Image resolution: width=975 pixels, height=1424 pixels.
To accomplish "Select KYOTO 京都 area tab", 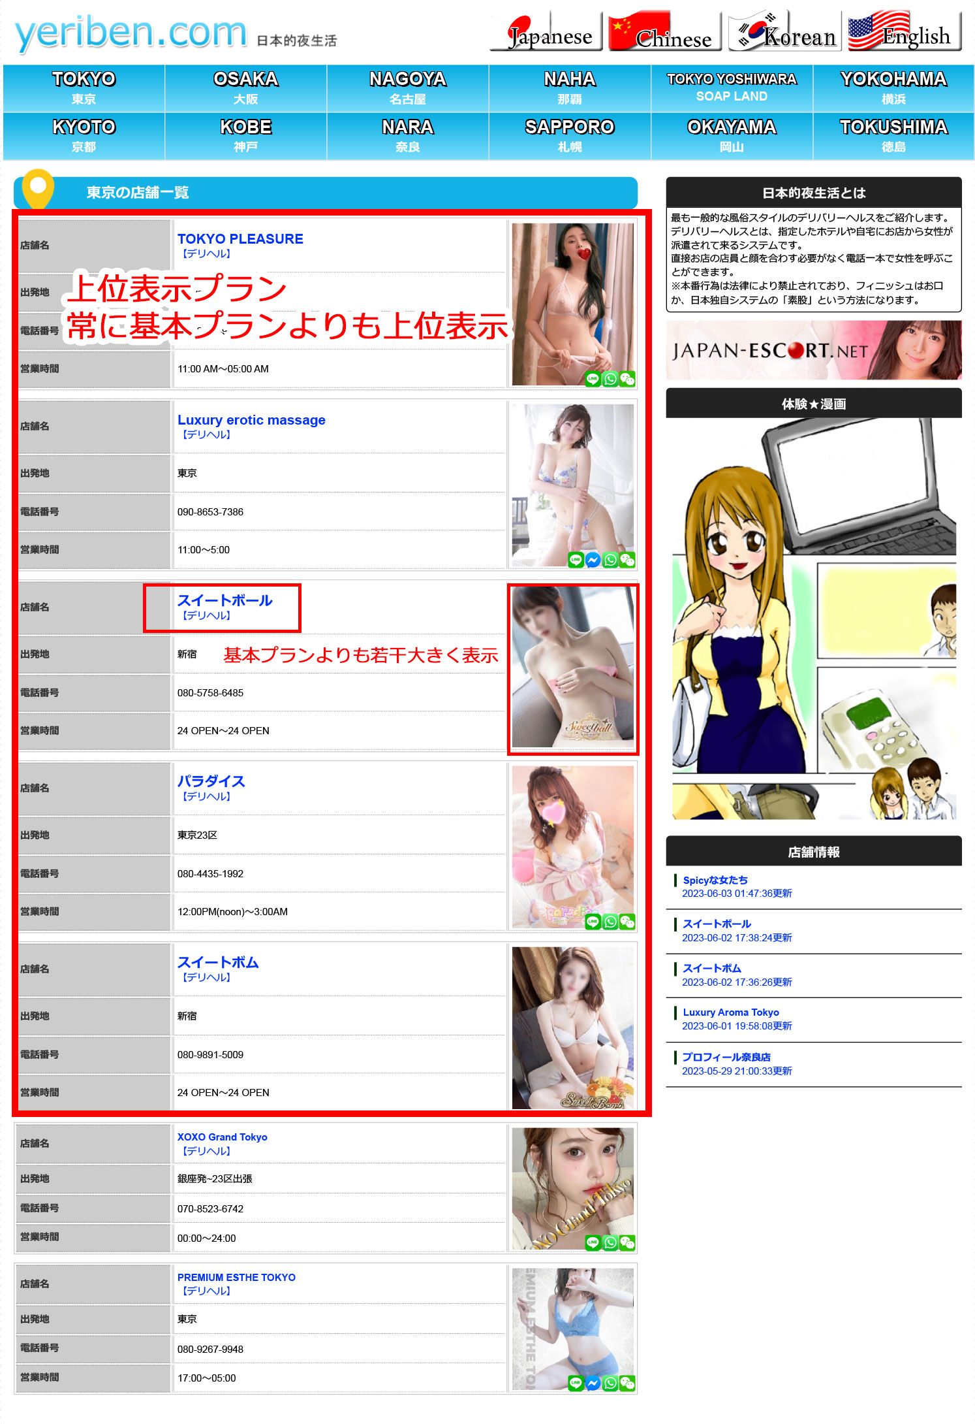I will [x=84, y=136].
